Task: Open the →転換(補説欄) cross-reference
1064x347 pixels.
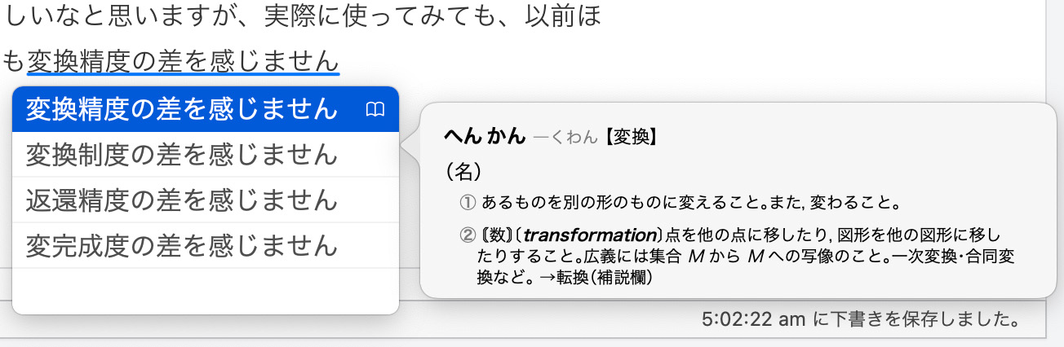Action: click(601, 278)
